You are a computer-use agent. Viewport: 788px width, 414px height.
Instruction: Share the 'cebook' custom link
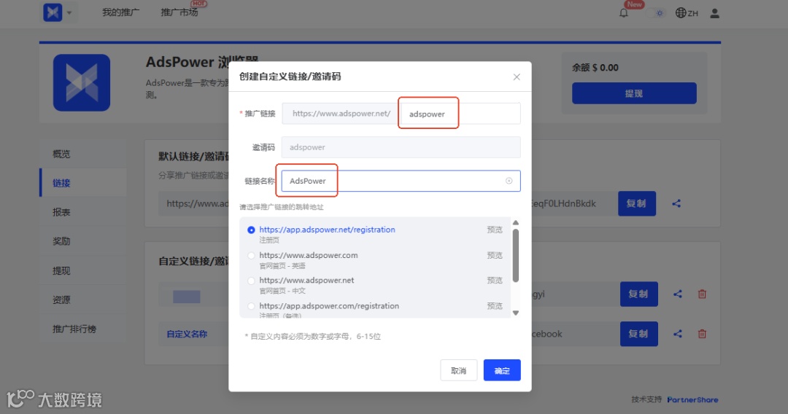pyautogui.click(x=678, y=334)
